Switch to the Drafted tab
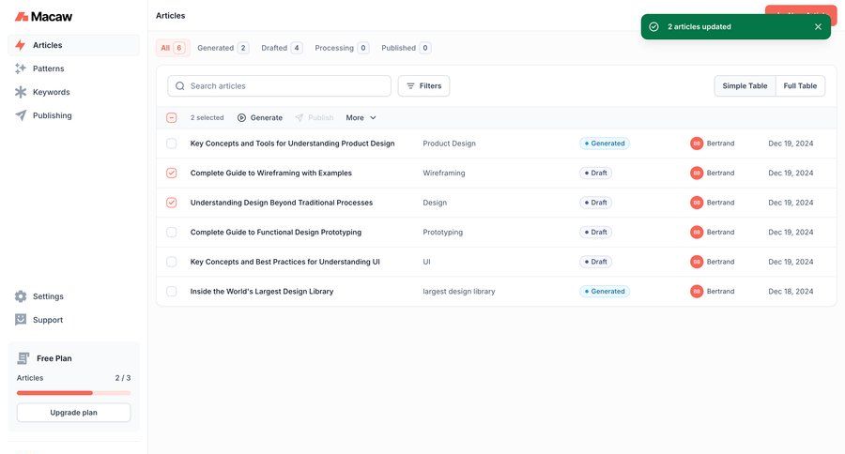Image resolution: width=845 pixels, height=454 pixels. (x=282, y=48)
